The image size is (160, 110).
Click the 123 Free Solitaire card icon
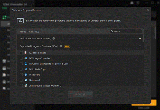pyautogui.click(x=25, y=53)
